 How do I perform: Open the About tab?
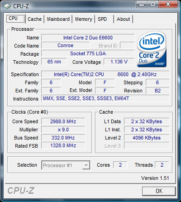pos(124,19)
